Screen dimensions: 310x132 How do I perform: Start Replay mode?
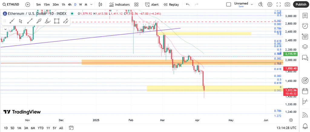click(x=171, y=5)
